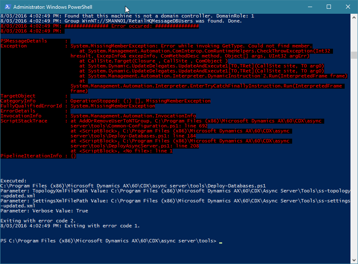Click the 'ErrorDetails' label
The height and width of the screenshot is (264, 358).
click(18, 111)
